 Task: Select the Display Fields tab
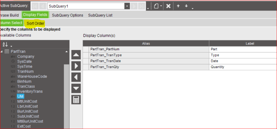pyautogui.click(x=35, y=15)
